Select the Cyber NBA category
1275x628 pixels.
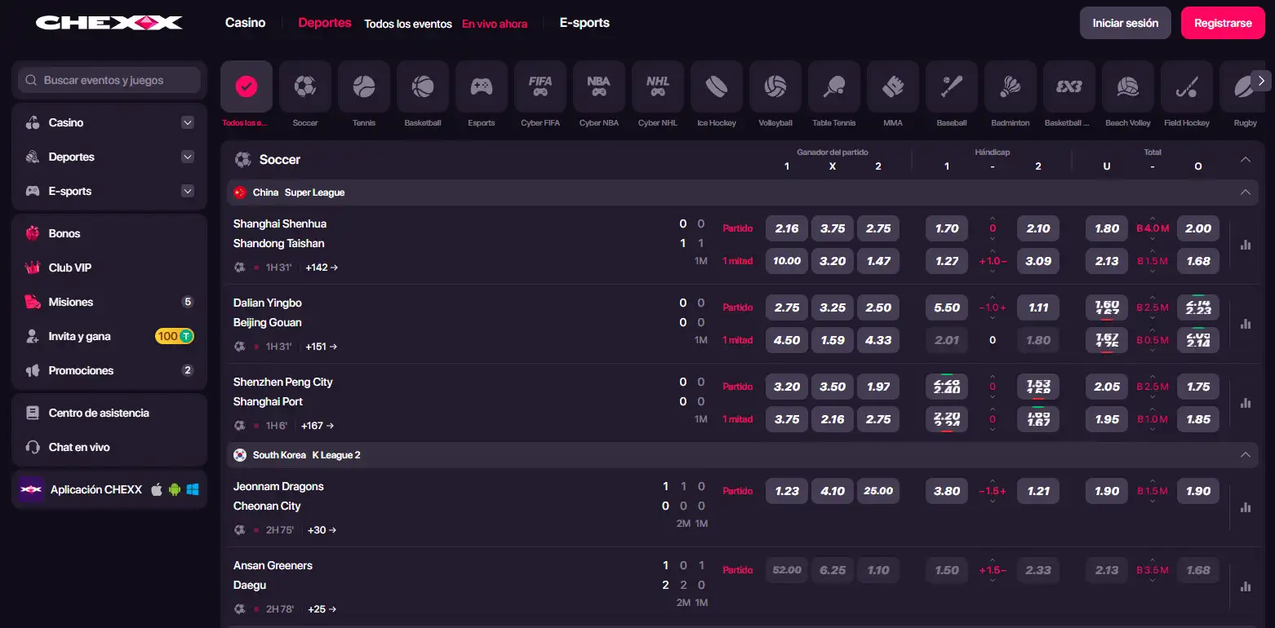[x=599, y=86]
